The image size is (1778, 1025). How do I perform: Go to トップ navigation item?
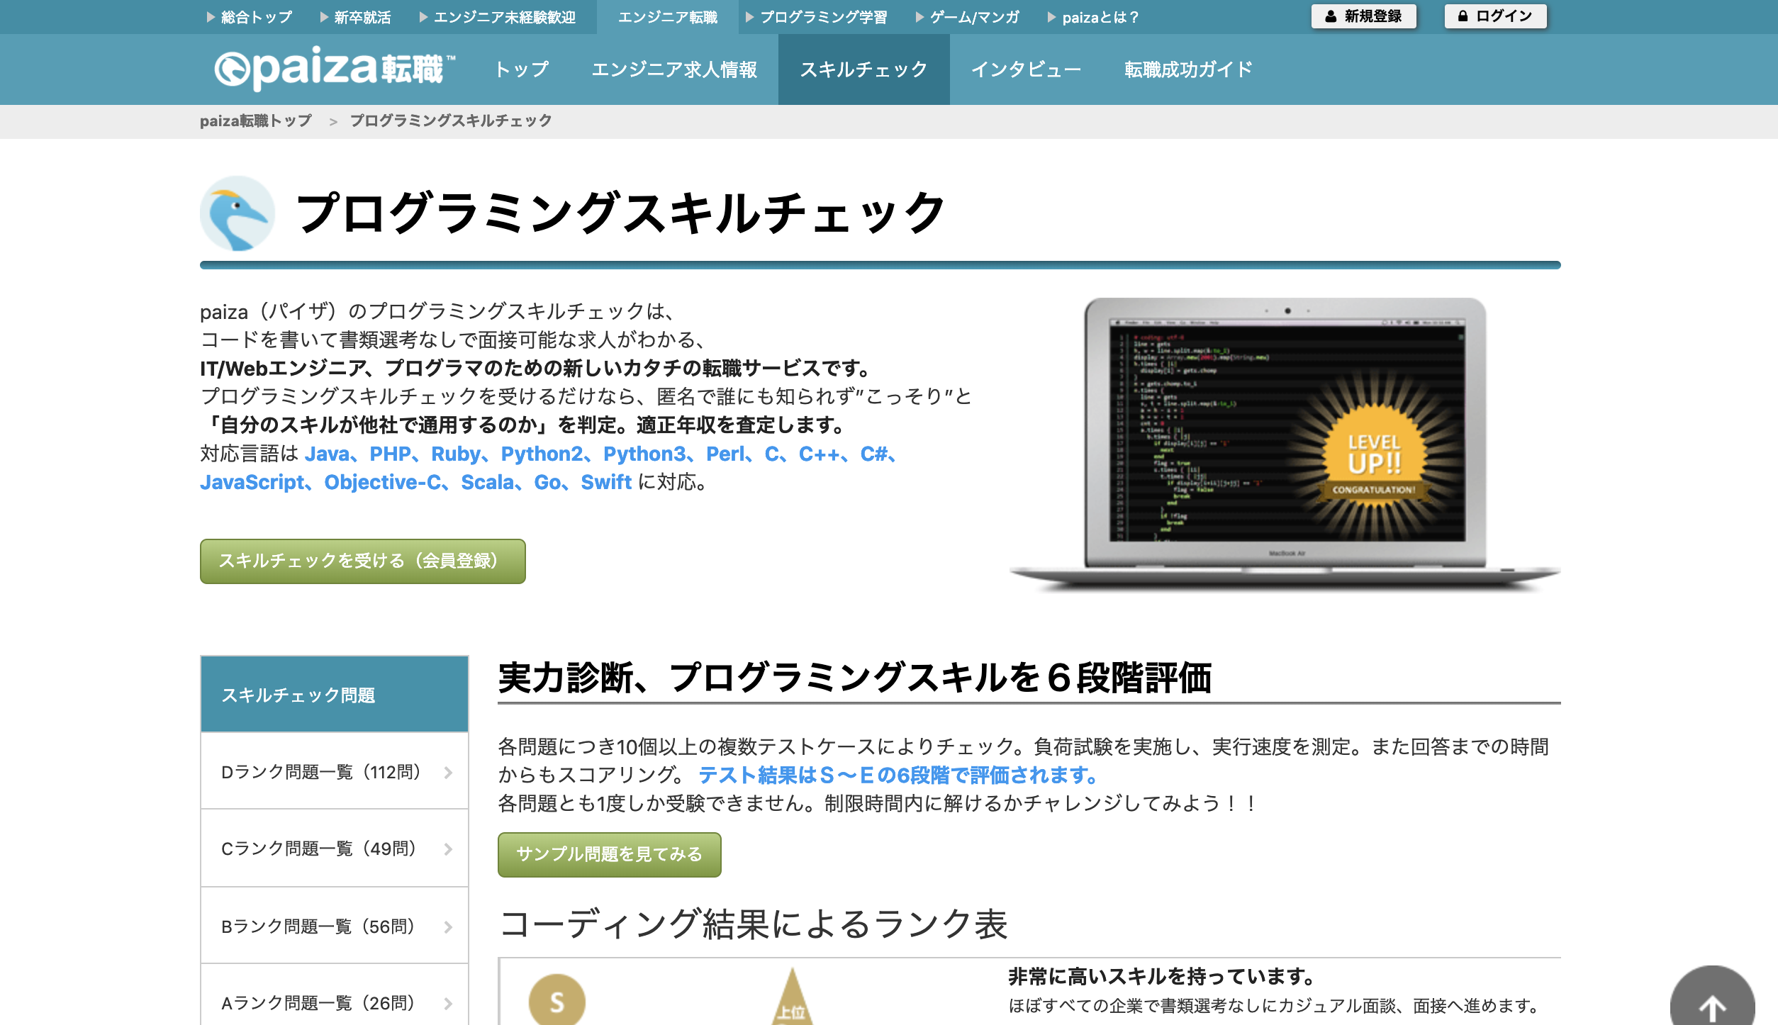(x=522, y=69)
